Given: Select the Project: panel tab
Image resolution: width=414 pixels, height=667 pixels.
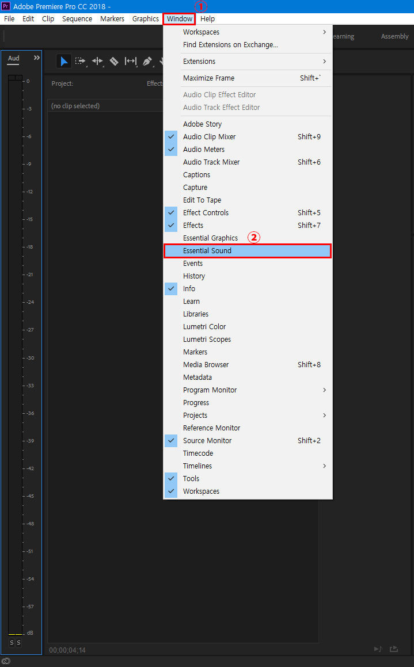Looking at the screenshot, I should coord(63,83).
